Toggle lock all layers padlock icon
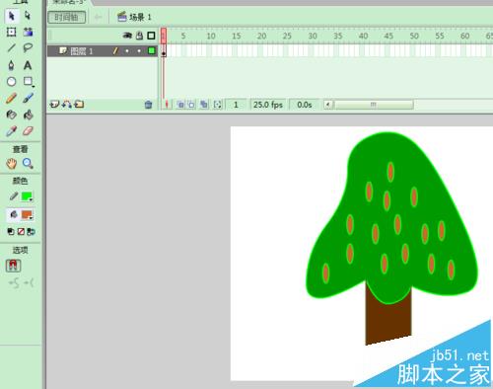 pos(139,36)
